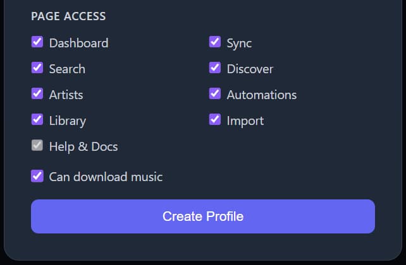
Task: Disable the Sync page checkbox
Action: coord(215,42)
